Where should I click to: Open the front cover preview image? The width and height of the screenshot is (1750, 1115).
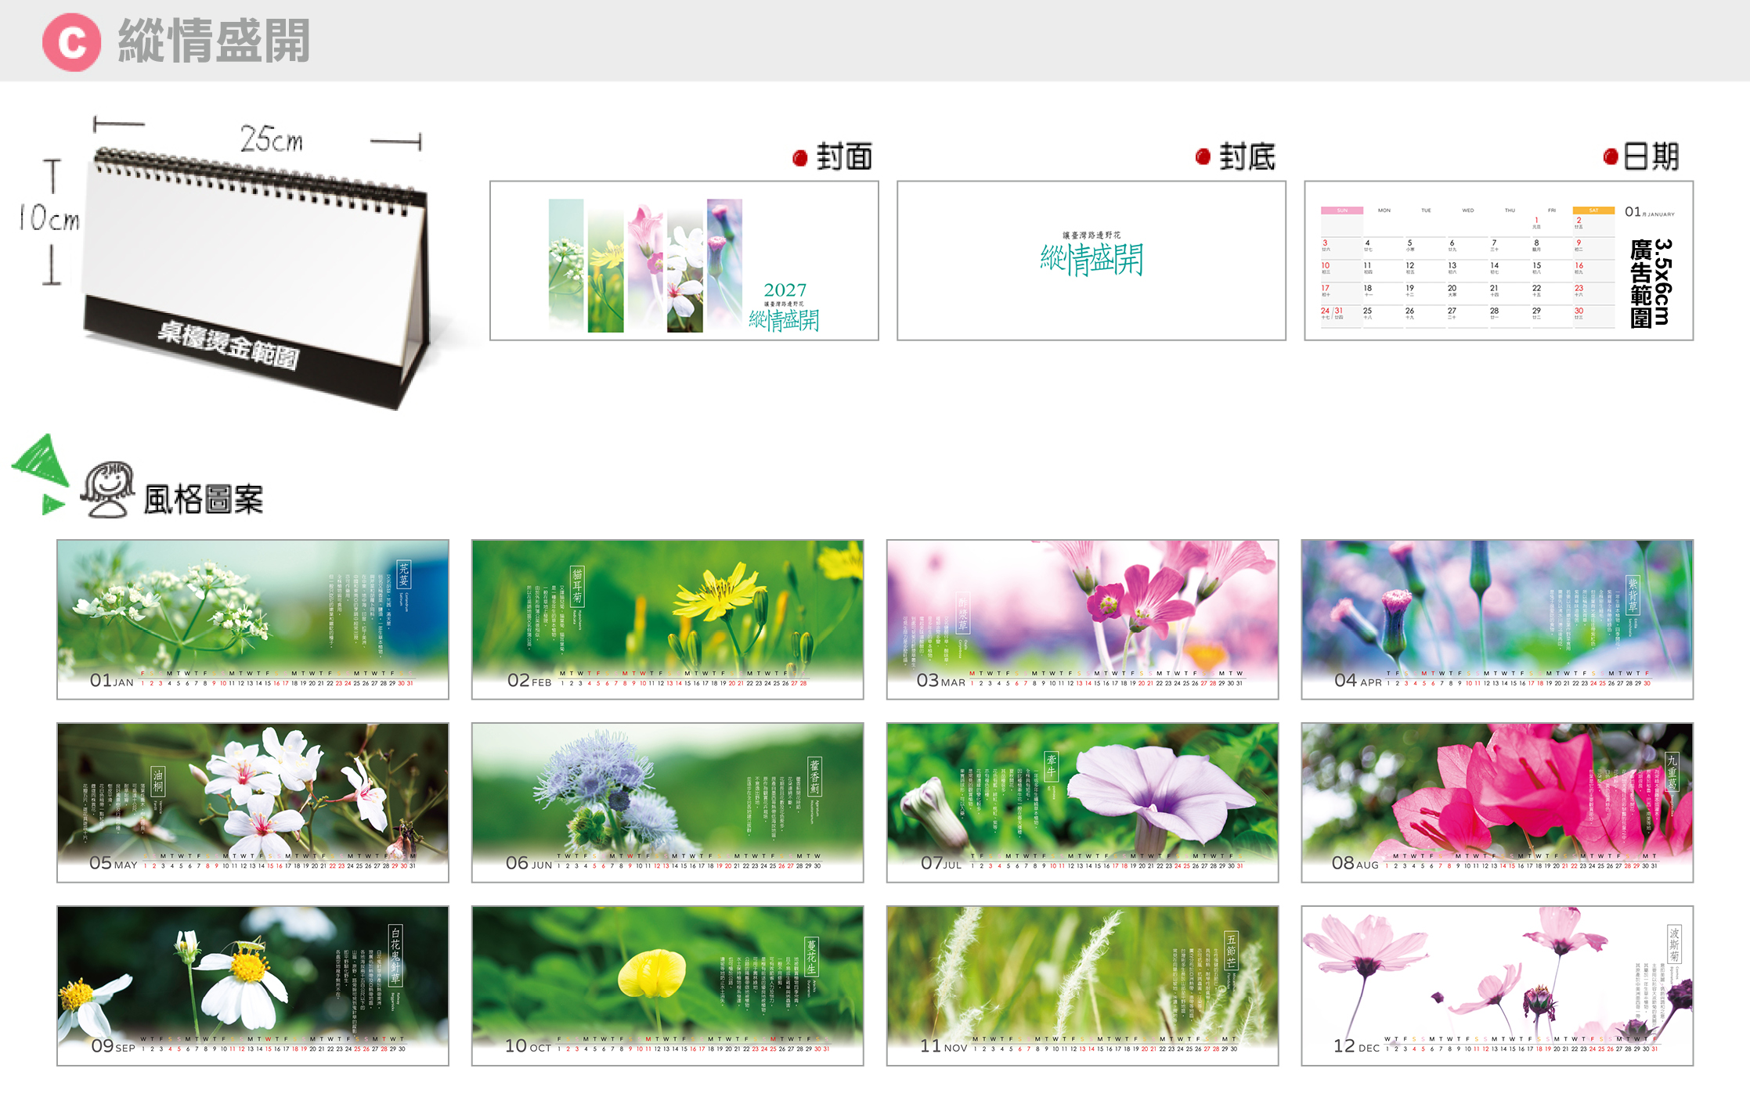684,261
